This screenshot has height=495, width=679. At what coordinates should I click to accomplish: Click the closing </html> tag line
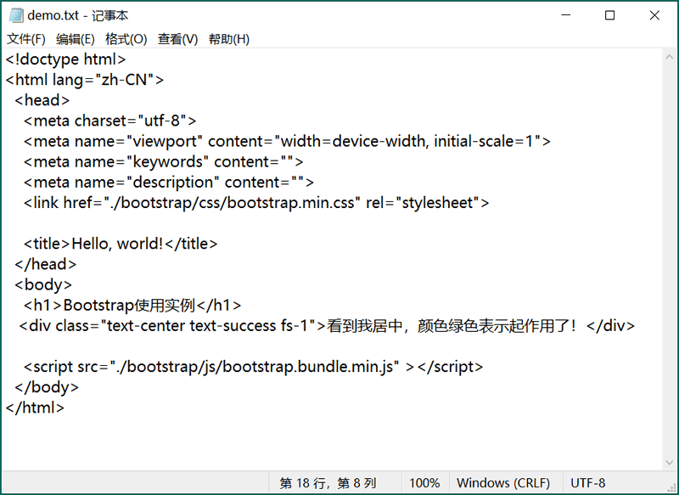coord(35,407)
